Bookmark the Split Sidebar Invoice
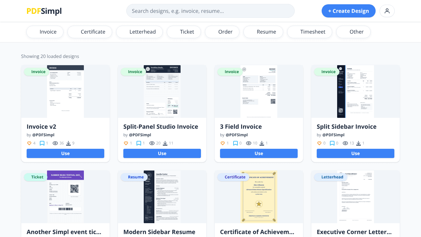 [x=332, y=143]
